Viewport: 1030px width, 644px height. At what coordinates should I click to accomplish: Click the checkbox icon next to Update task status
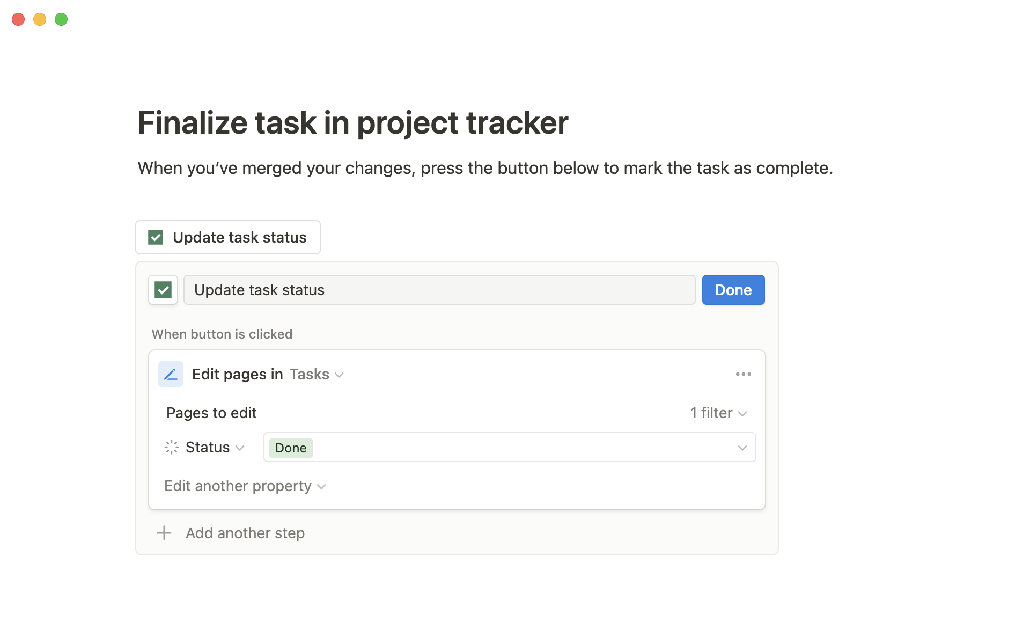tap(157, 237)
